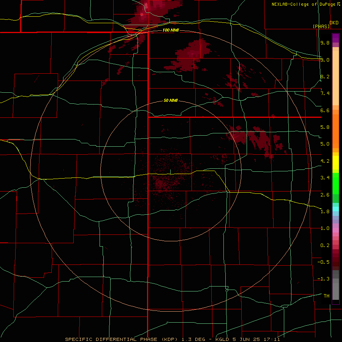Click the 100 NMI range ring label
342x342 pixels.
[171, 30]
